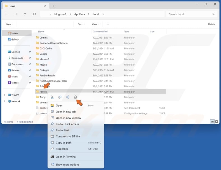Open Downloads in quick access

(x=17, y=58)
